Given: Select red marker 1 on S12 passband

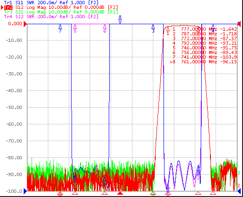Looking at the screenshot, I should (168, 31).
